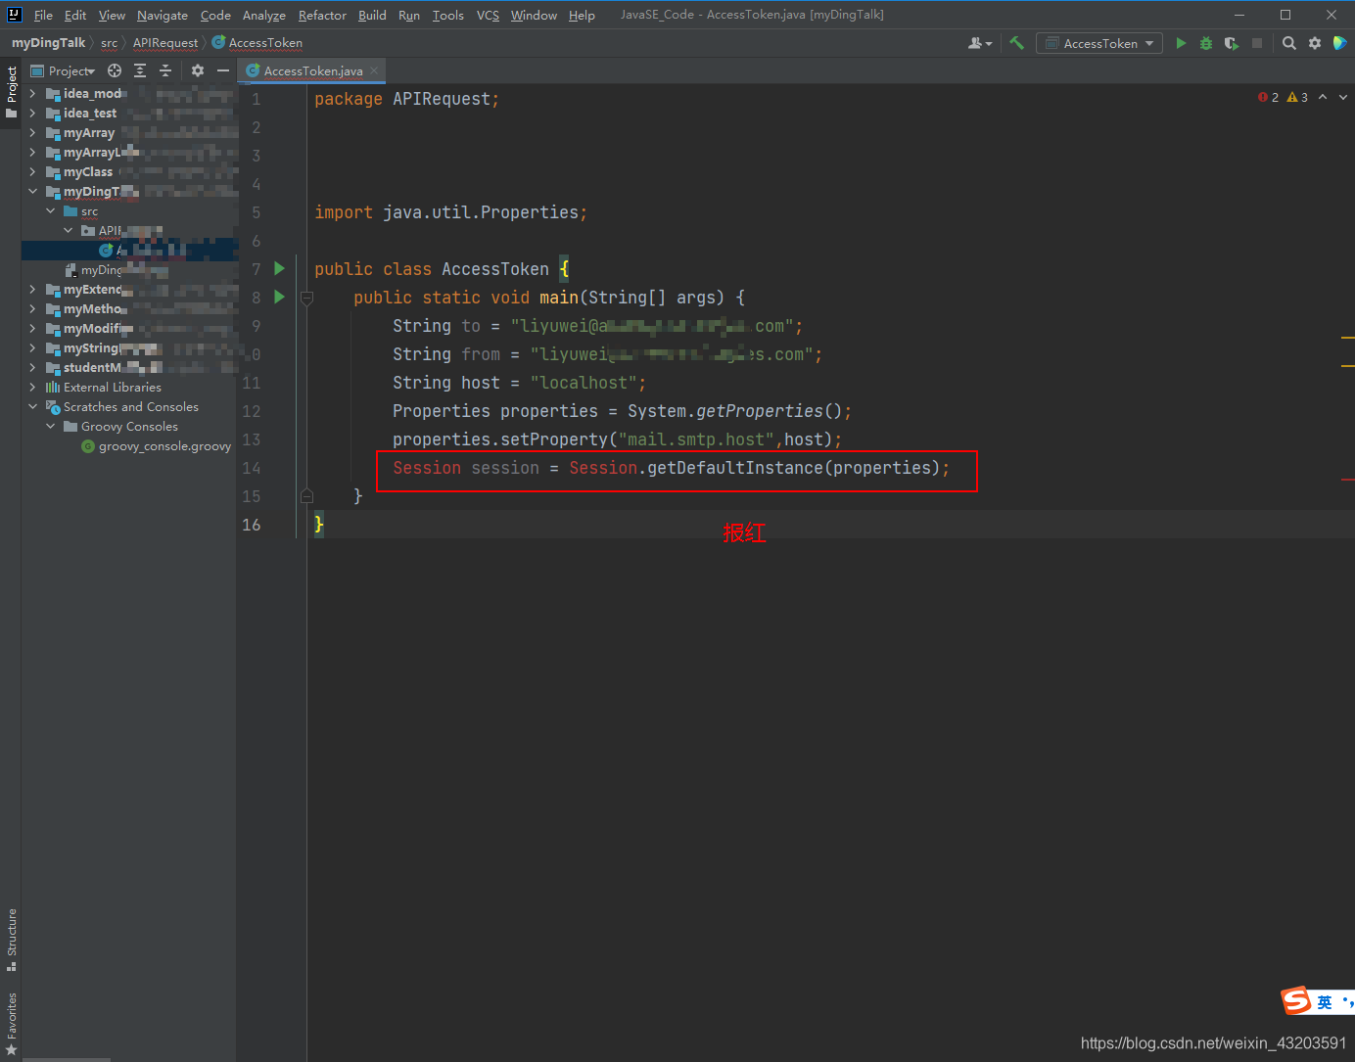The height and width of the screenshot is (1062, 1355).
Task: Collapse main method fold marker on line 8
Action: point(306,298)
